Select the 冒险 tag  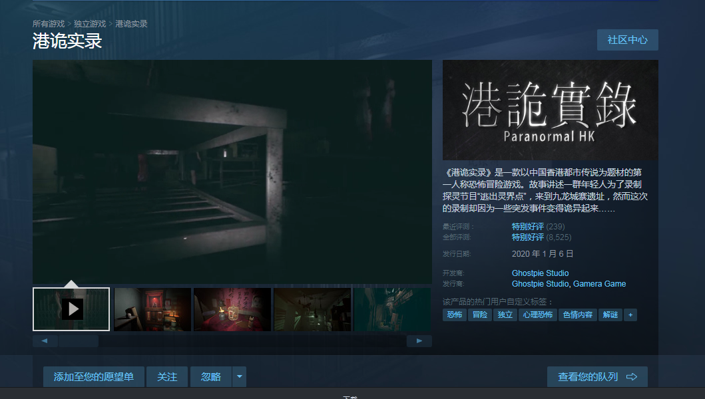pyautogui.click(x=480, y=315)
